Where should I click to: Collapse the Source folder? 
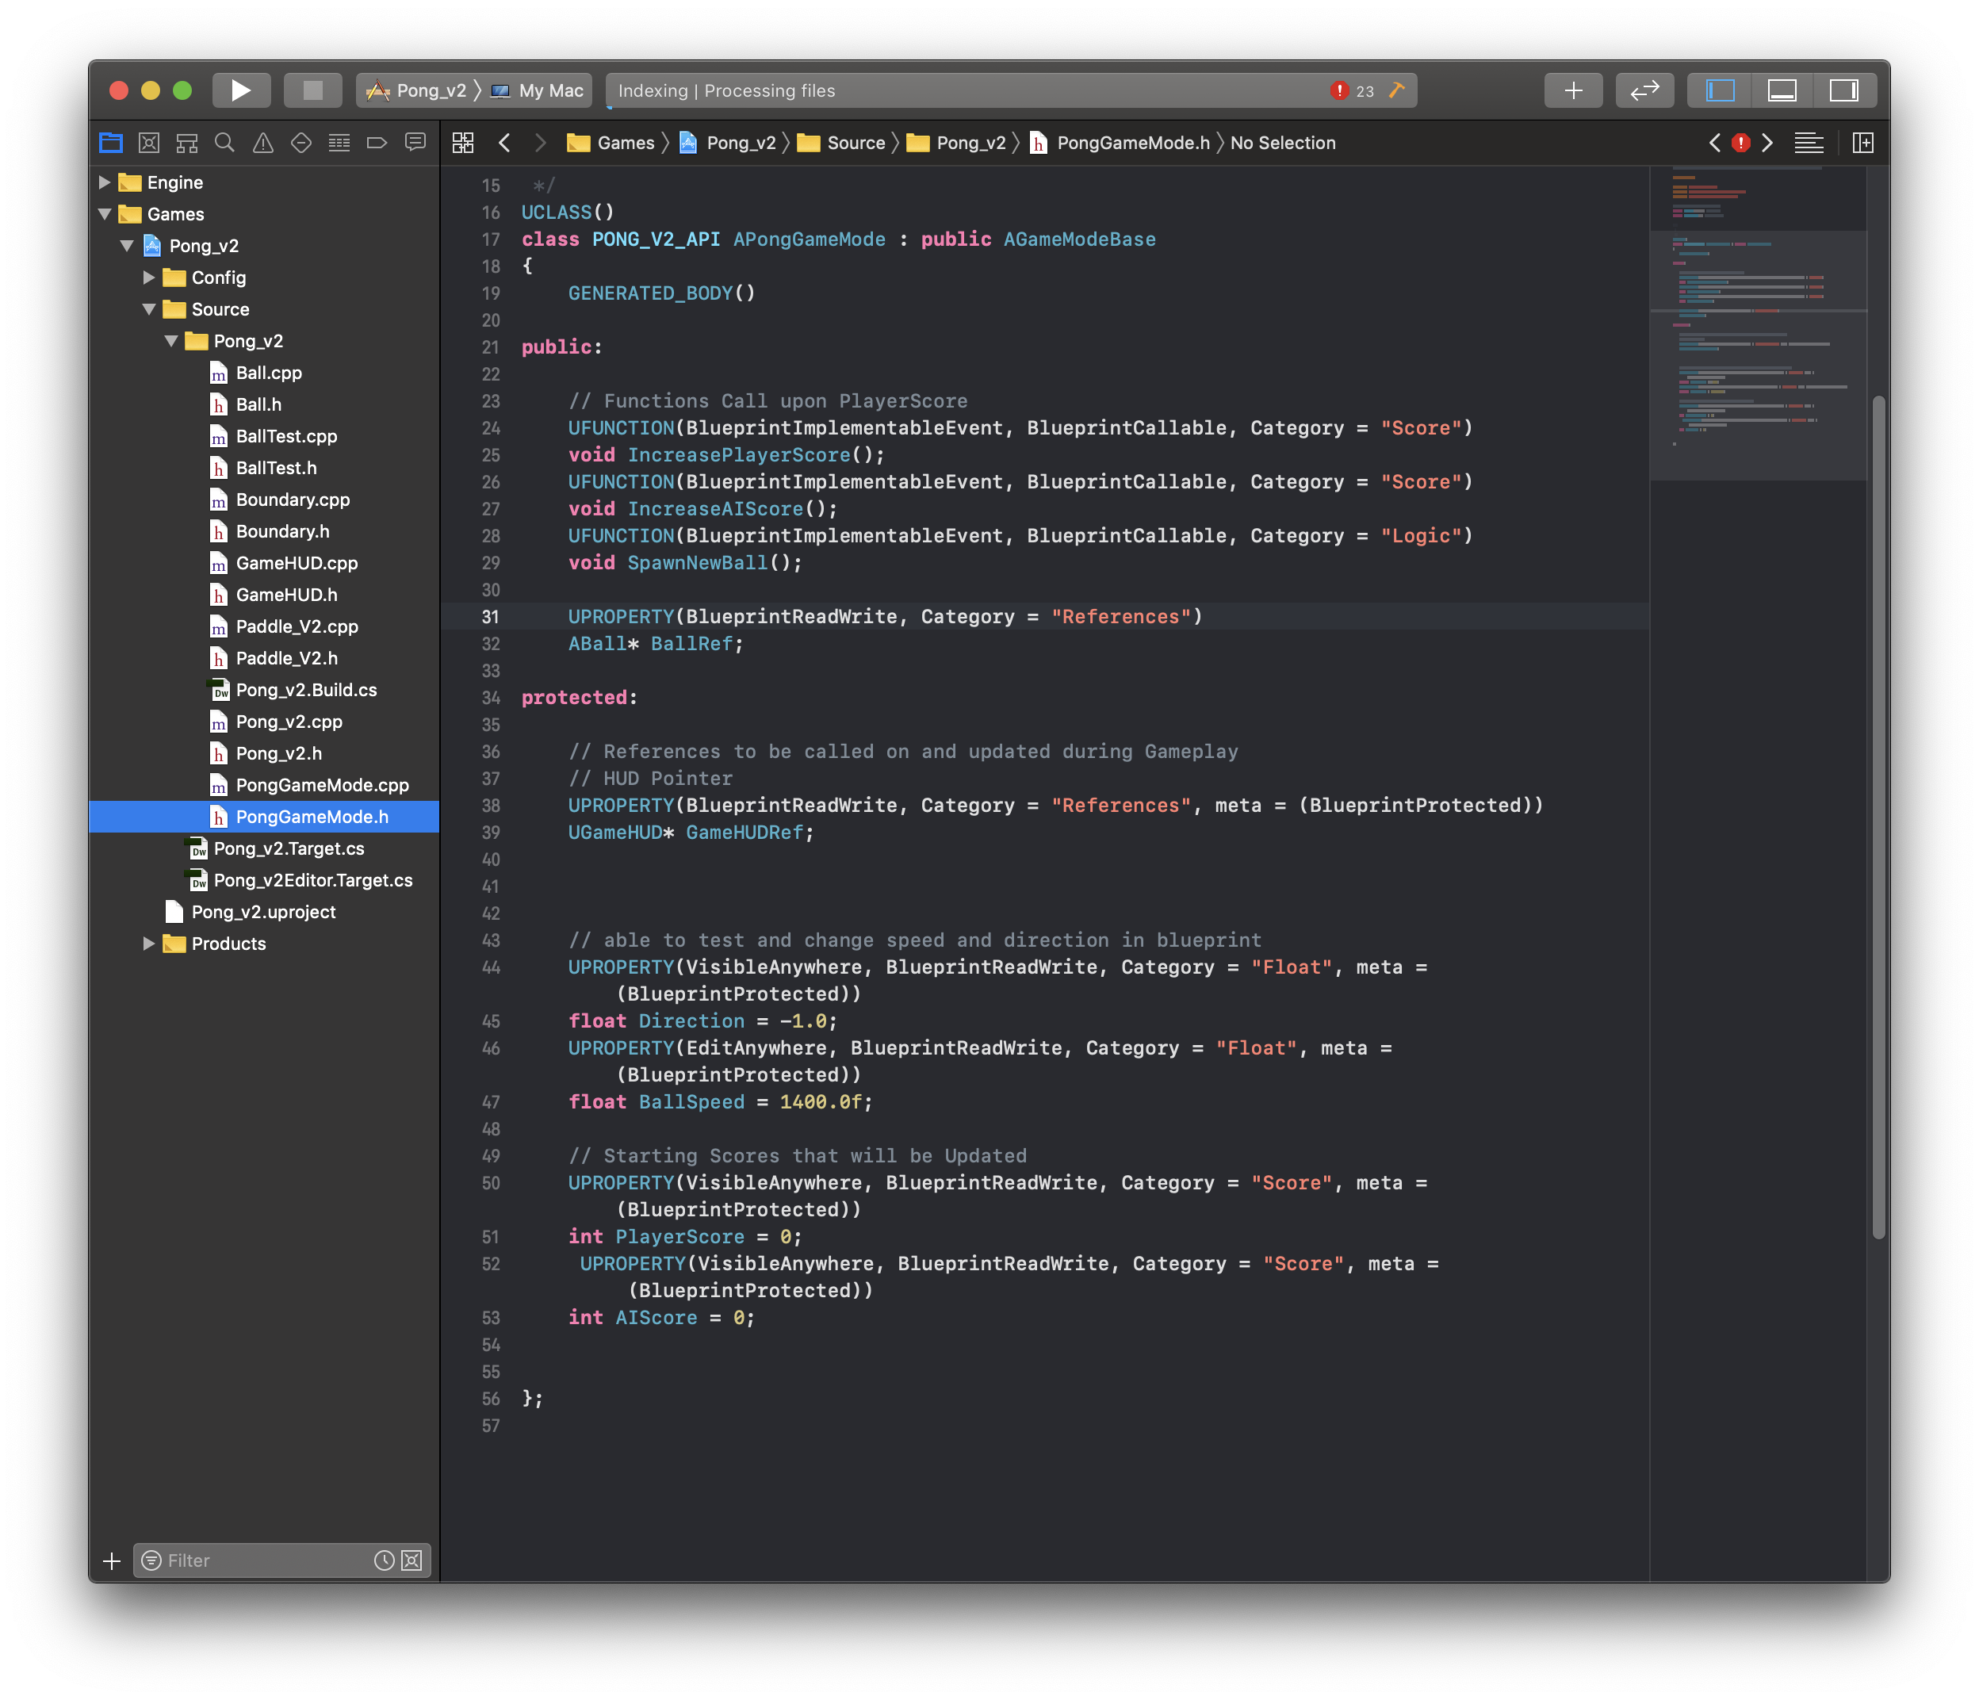tap(149, 309)
